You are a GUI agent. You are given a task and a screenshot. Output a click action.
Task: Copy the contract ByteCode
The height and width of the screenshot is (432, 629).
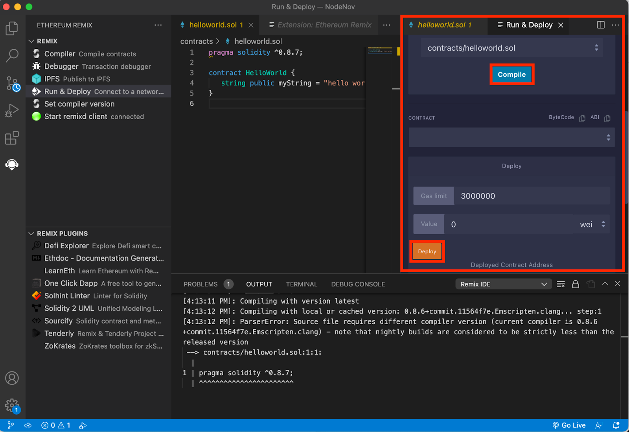click(x=582, y=118)
